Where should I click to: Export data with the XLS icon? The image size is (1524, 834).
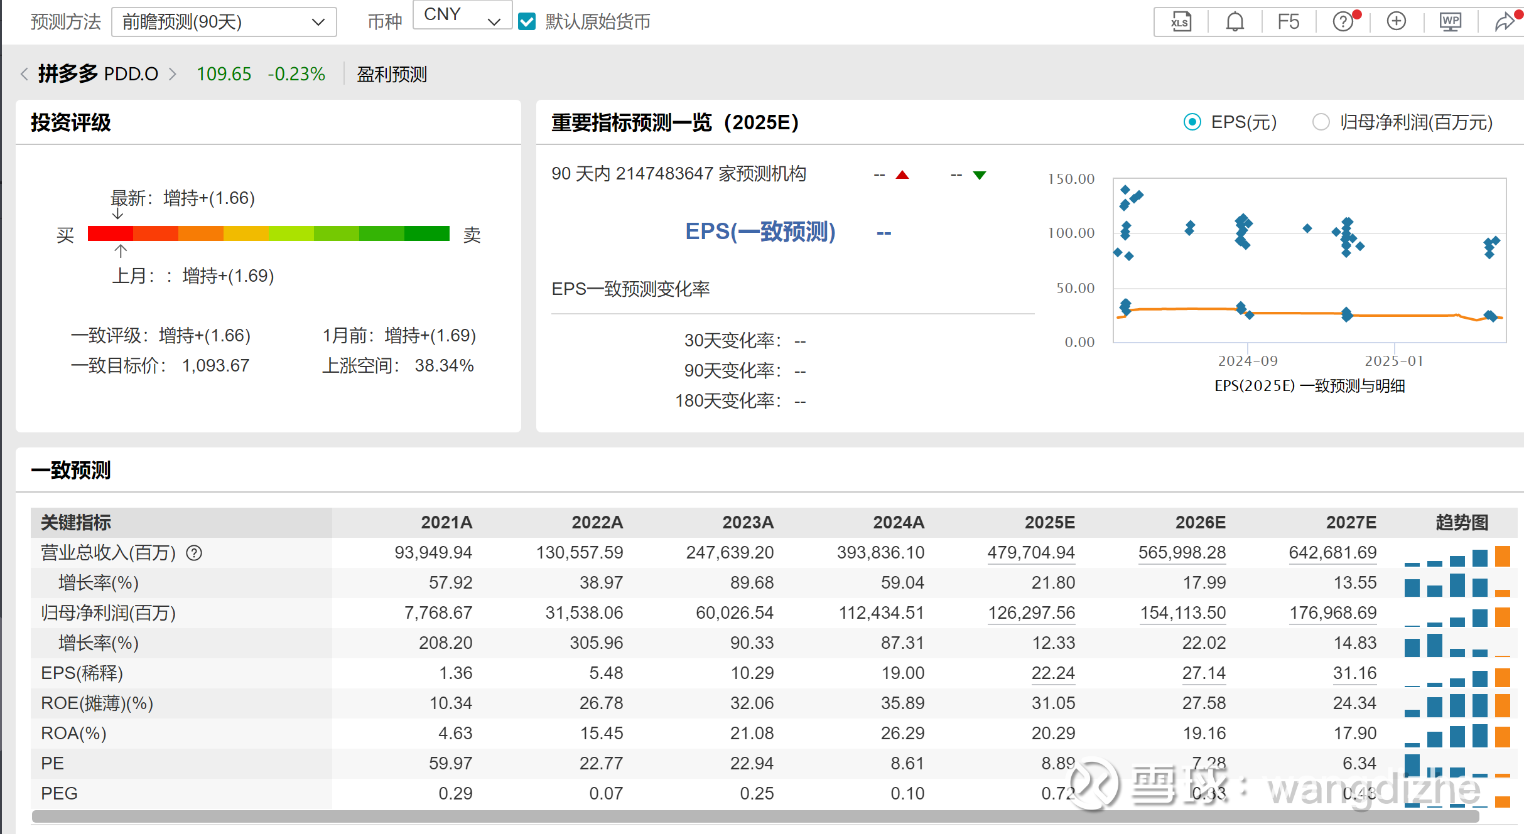pyautogui.click(x=1181, y=22)
